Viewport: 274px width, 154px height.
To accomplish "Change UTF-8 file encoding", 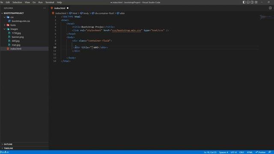I will pos(234,152).
